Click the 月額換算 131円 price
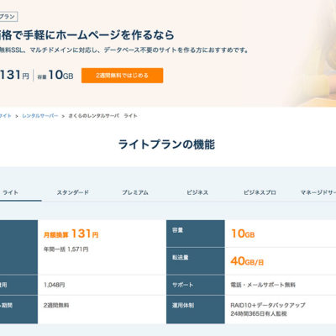The image size is (336, 336). point(71,234)
